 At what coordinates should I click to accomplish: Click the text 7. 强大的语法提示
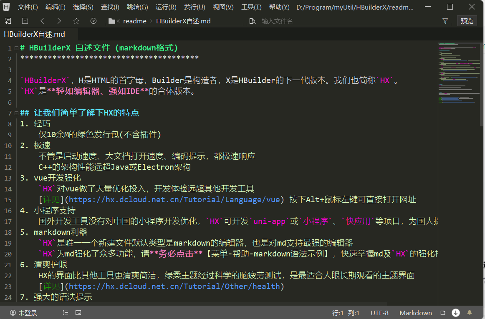click(56, 297)
